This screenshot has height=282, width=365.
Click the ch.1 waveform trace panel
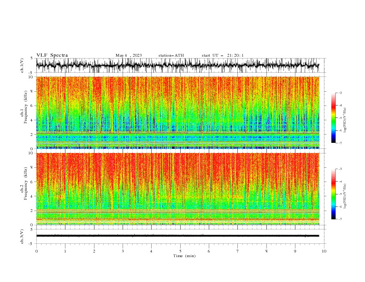coord(181,65)
